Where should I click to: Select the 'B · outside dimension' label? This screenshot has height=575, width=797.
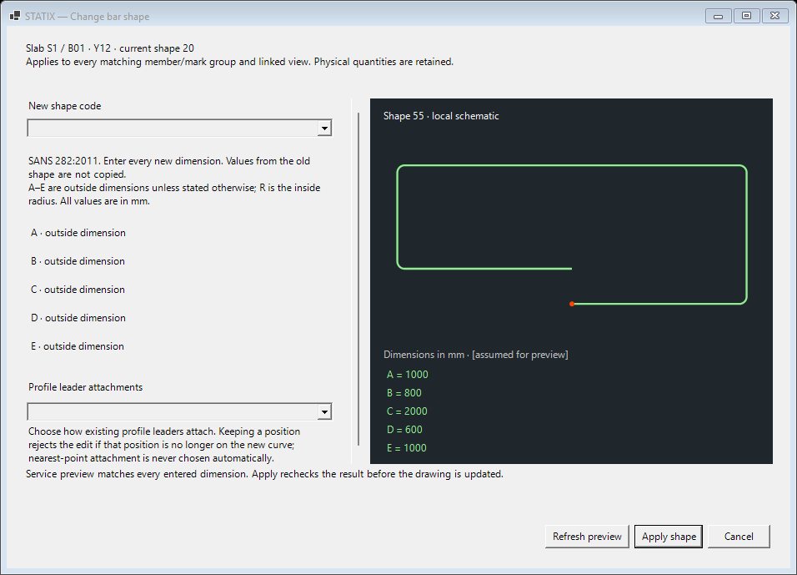pos(78,261)
